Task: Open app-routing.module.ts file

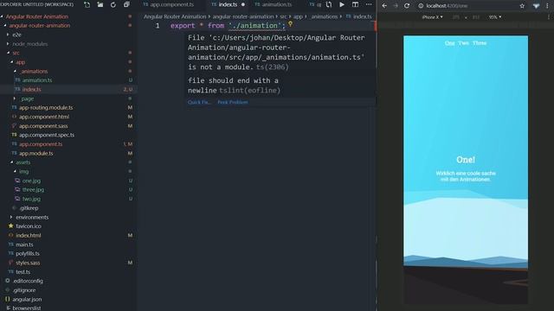Action: click(46, 107)
